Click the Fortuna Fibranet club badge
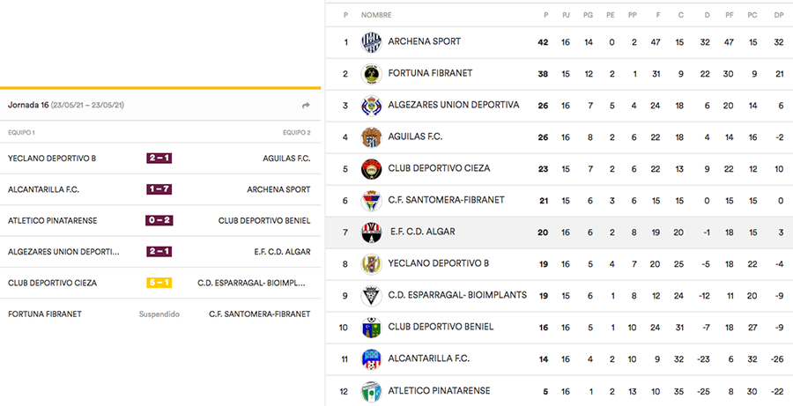The image size is (793, 406). click(x=371, y=74)
